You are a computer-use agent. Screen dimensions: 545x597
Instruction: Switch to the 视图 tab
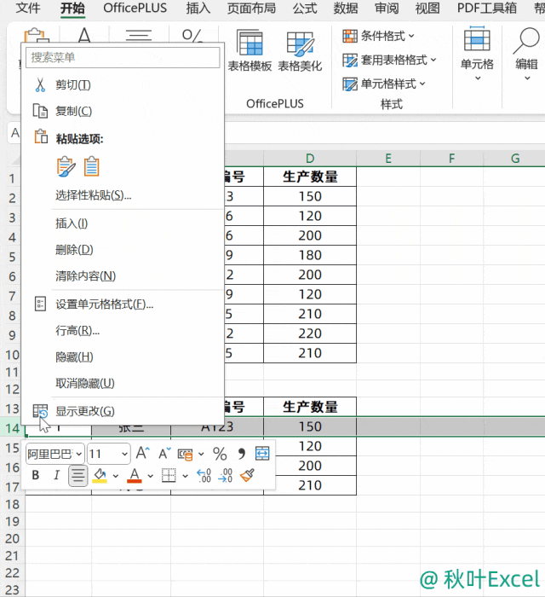(427, 8)
